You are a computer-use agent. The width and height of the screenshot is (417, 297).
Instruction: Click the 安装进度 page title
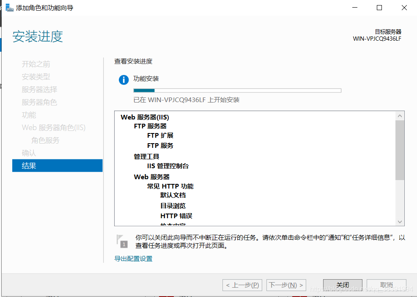pos(38,36)
